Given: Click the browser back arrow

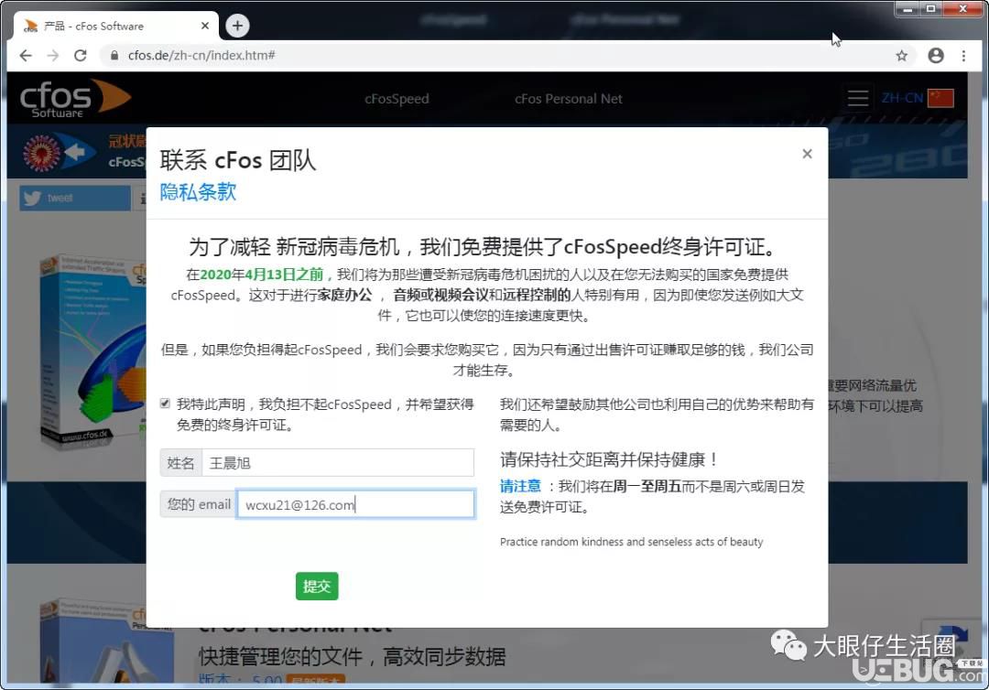Looking at the screenshot, I should (x=26, y=56).
